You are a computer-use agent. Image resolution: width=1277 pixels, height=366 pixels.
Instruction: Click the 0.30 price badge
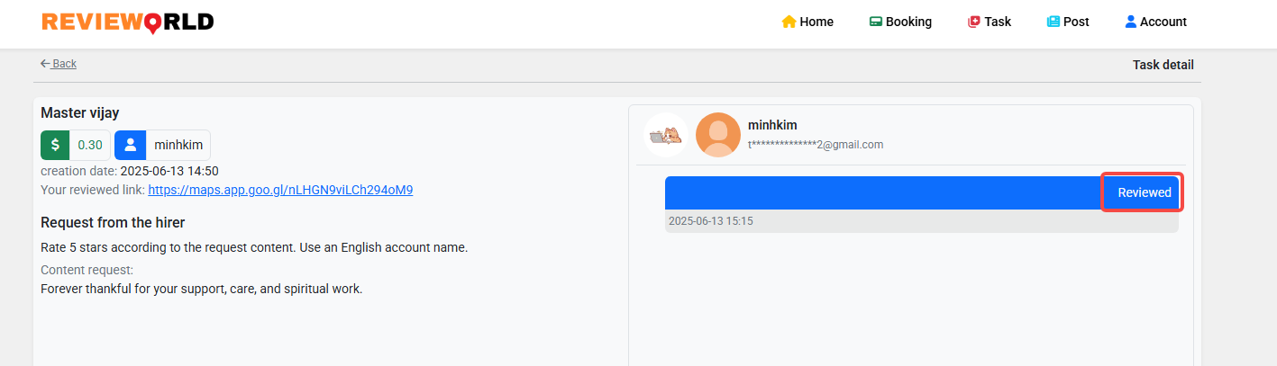(90, 145)
